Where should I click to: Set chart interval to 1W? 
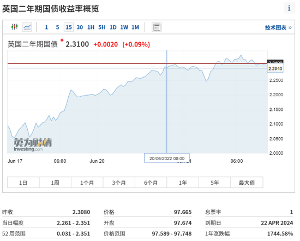coord(124,27)
